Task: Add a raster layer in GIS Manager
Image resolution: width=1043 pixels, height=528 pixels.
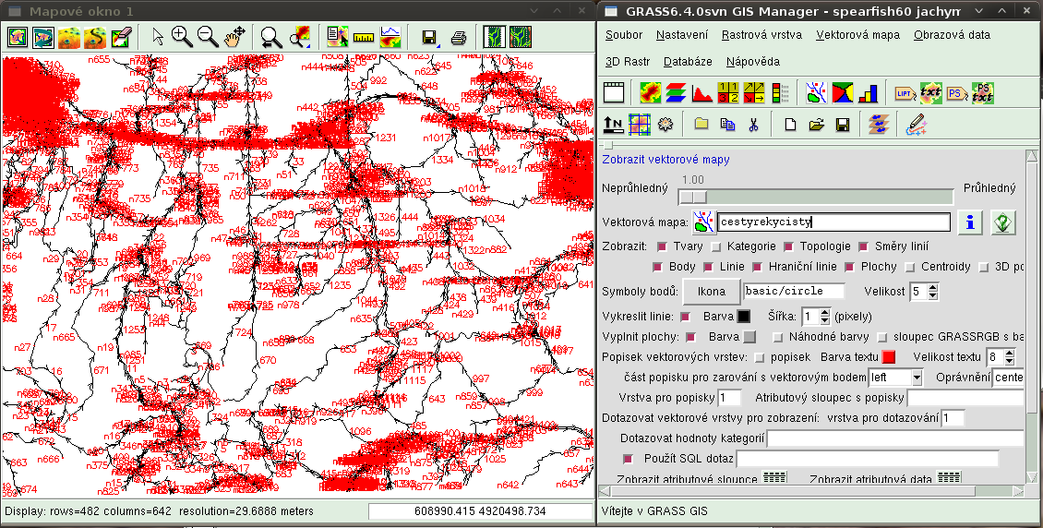Action: click(x=650, y=92)
